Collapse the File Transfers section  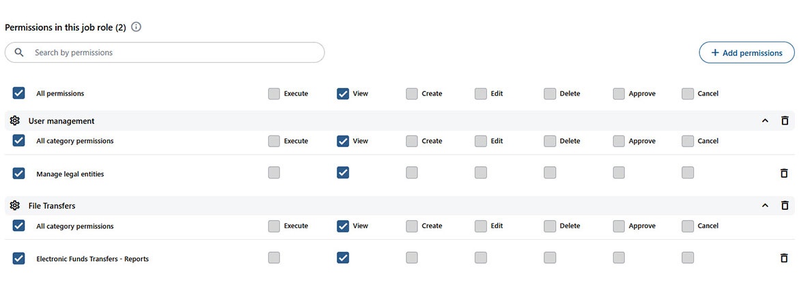click(765, 205)
